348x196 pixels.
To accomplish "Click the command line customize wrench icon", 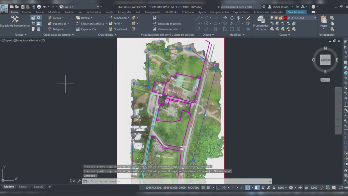I will click(79, 181).
